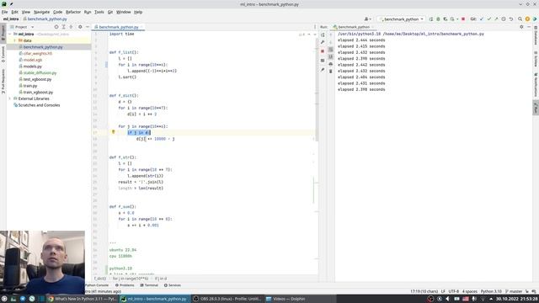Click the red stop icon in main toolbar

click(463, 19)
